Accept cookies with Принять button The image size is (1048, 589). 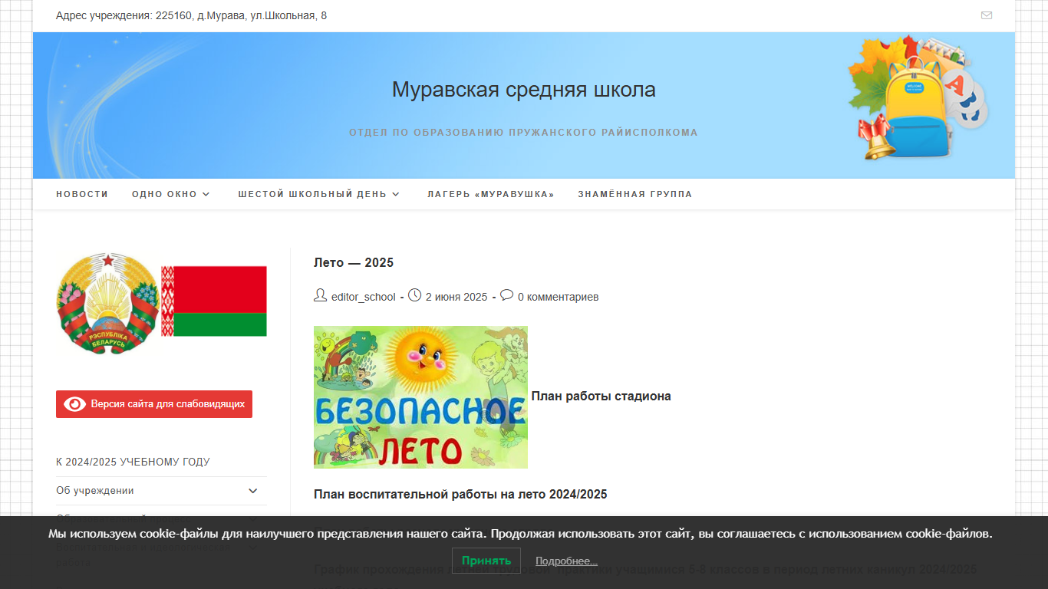(x=486, y=561)
